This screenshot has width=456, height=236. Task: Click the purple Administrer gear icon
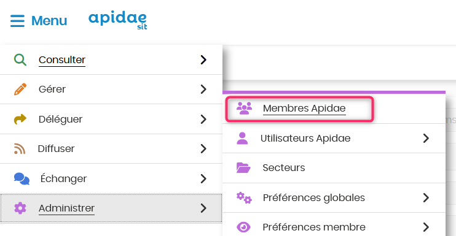point(20,208)
